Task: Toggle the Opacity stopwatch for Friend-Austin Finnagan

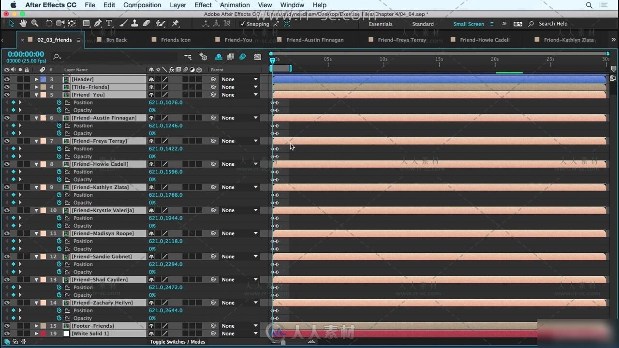Action: click(x=59, y=133)
